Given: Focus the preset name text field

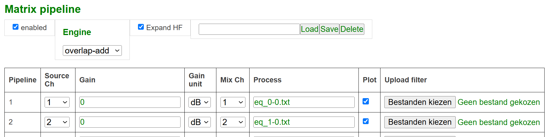Looking at the screenshot, I should 249,29.
